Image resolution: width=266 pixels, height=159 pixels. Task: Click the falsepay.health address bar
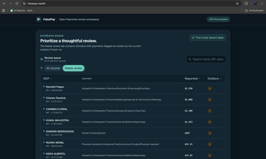coord(131,3)
